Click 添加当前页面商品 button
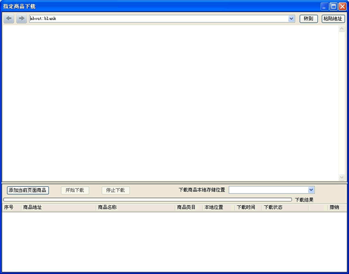The height and width of the screenshot is (274, 349). tap(28, 190)
